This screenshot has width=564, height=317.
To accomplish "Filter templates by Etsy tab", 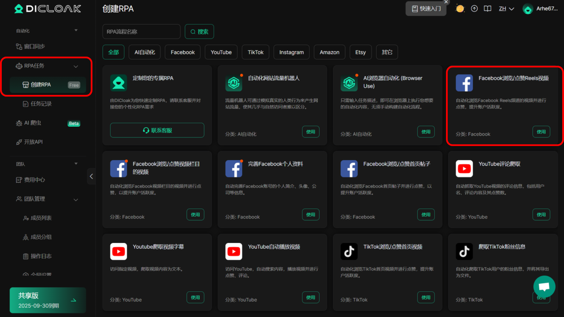I will 361,52.
